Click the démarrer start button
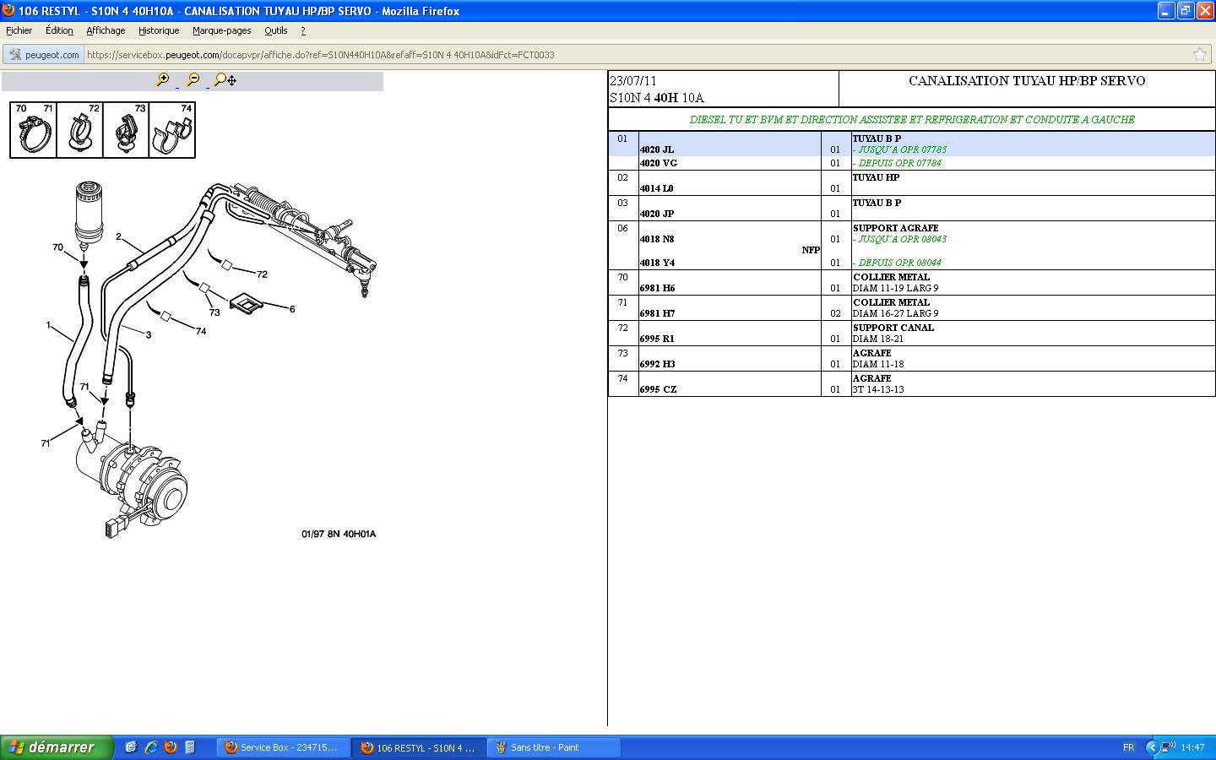This screenshot has width=1216, height=760. (57, 747)
